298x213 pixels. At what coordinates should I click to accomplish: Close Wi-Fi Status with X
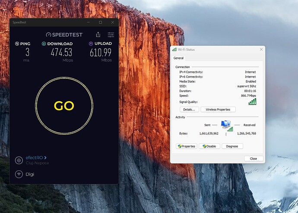[261, 49]
